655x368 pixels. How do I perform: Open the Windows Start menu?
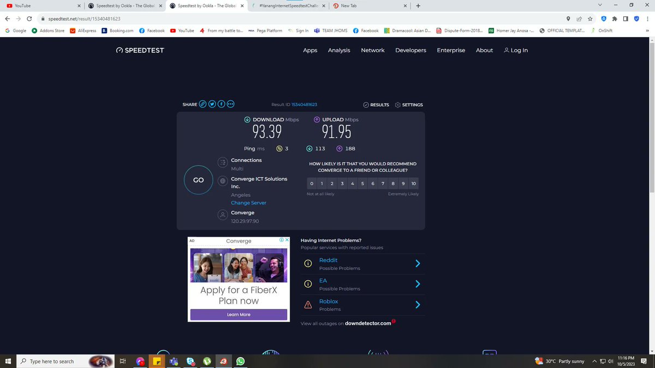pos(8,361)
